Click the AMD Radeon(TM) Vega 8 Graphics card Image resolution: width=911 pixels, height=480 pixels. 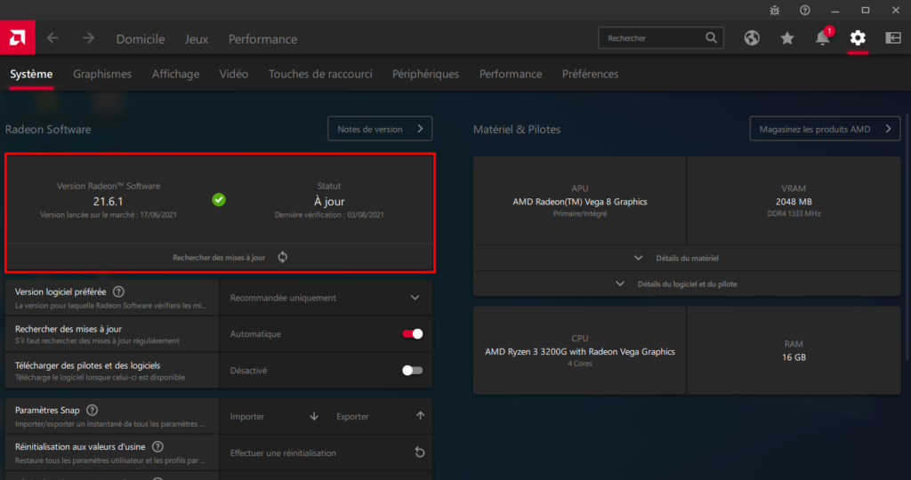click(580, 201)
